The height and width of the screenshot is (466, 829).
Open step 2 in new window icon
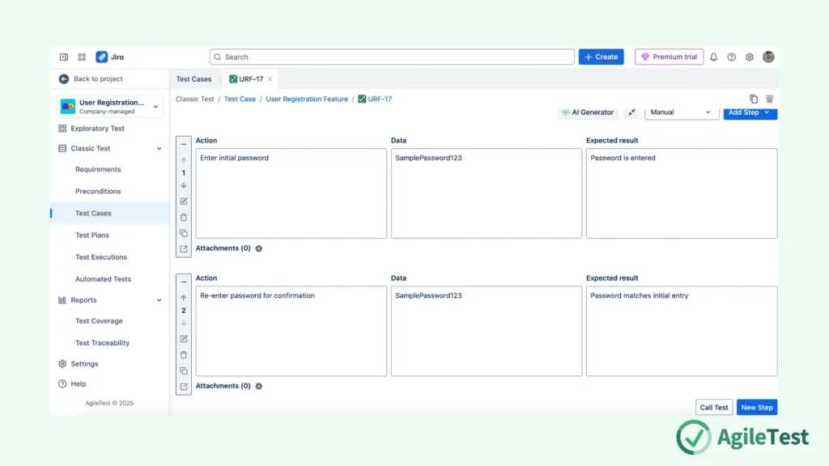click(x=184, y=386)
